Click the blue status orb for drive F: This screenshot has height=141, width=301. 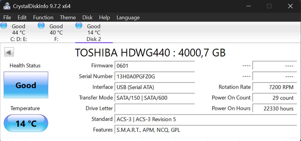(x=41, y=26)
